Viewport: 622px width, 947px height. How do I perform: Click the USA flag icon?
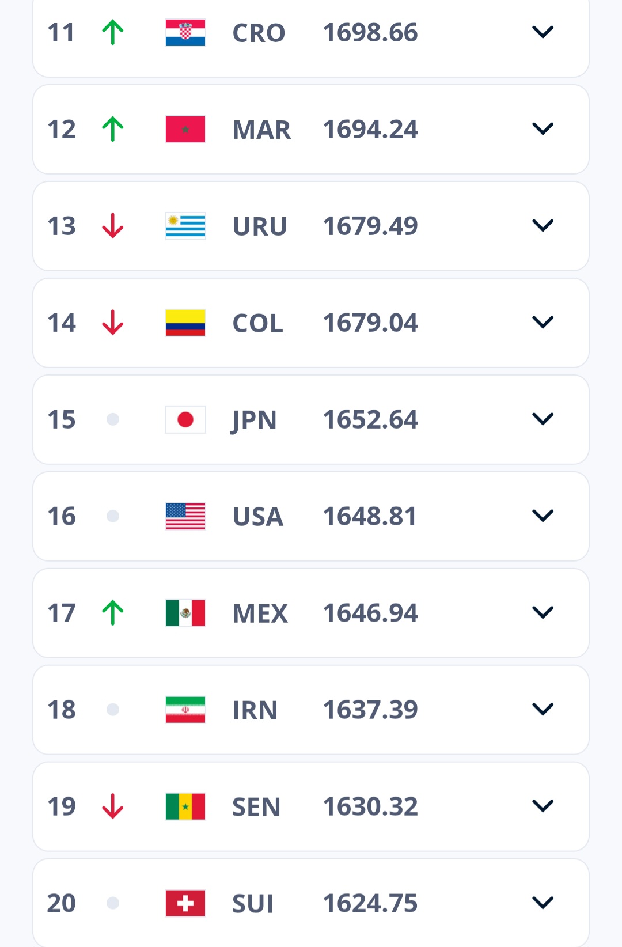(x=185, y=516)
